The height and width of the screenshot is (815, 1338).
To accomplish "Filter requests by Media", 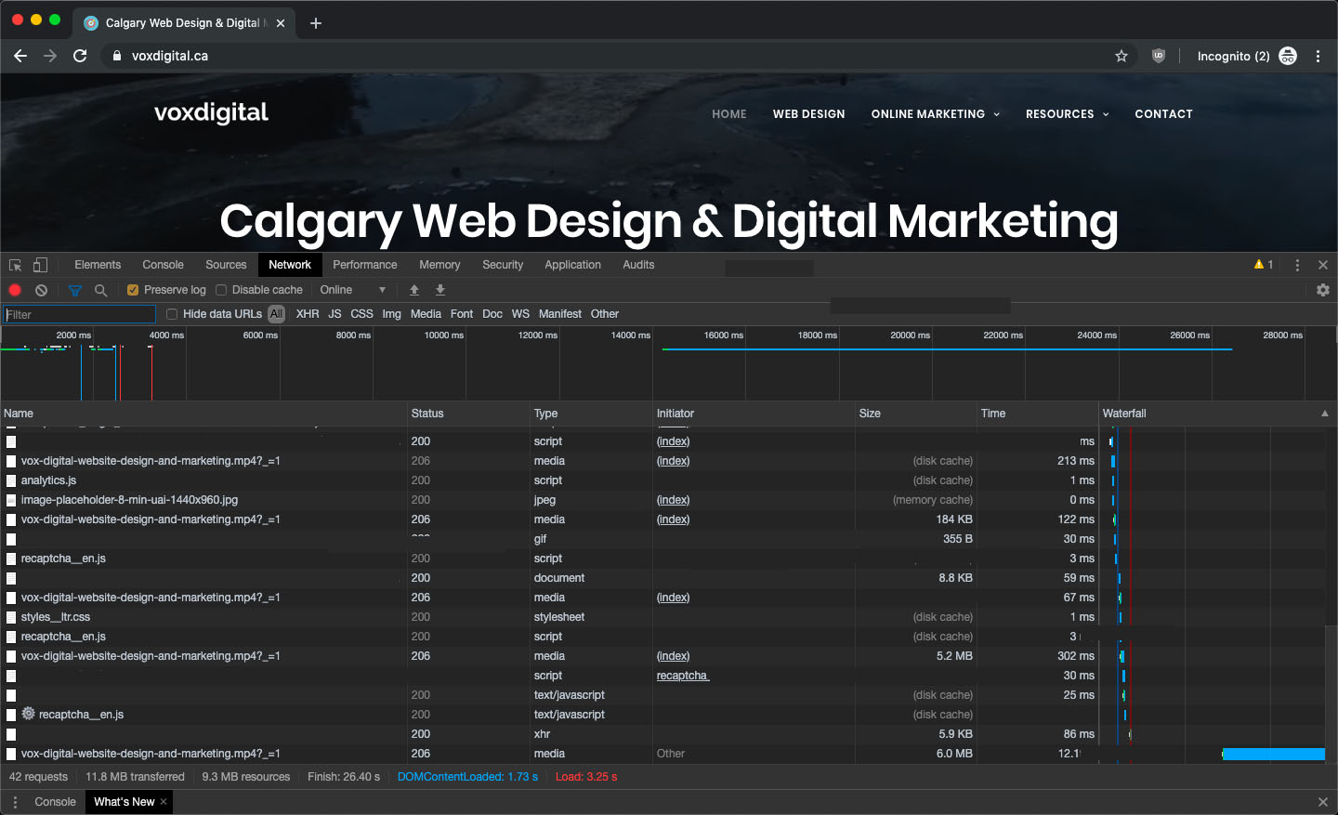I will (426, 314).
